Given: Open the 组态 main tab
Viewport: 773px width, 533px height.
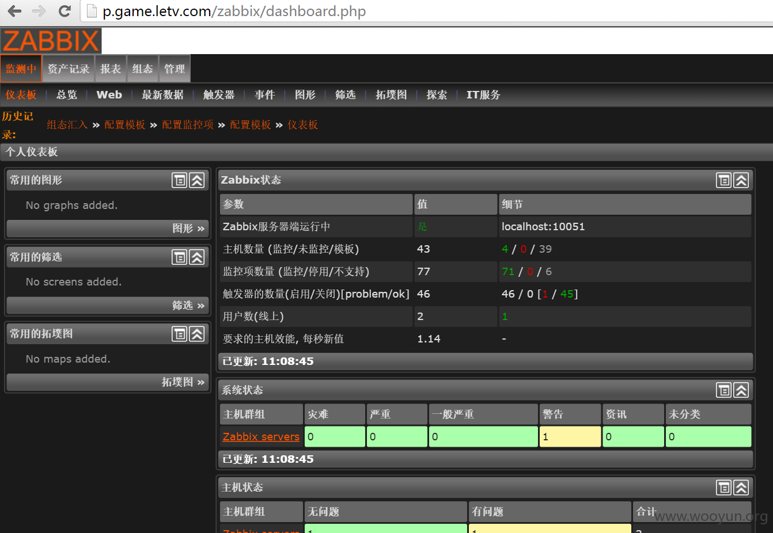Looking at the screenshot, I should (143, 69).
